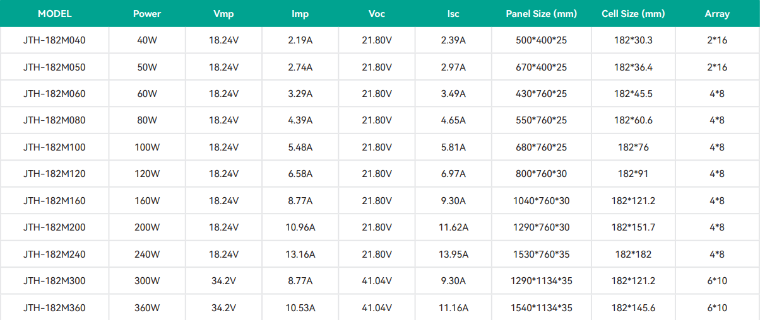The height and width of the screenshot is (320, 760).
Task: Select the 500*400*25 panel size cell
Action: click(x=541, y=40)
